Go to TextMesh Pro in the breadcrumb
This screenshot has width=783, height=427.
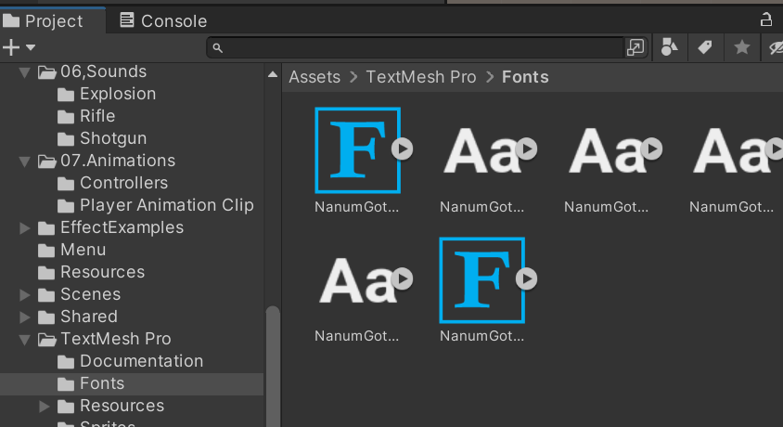pyautogui.click(x=421, y=77)
